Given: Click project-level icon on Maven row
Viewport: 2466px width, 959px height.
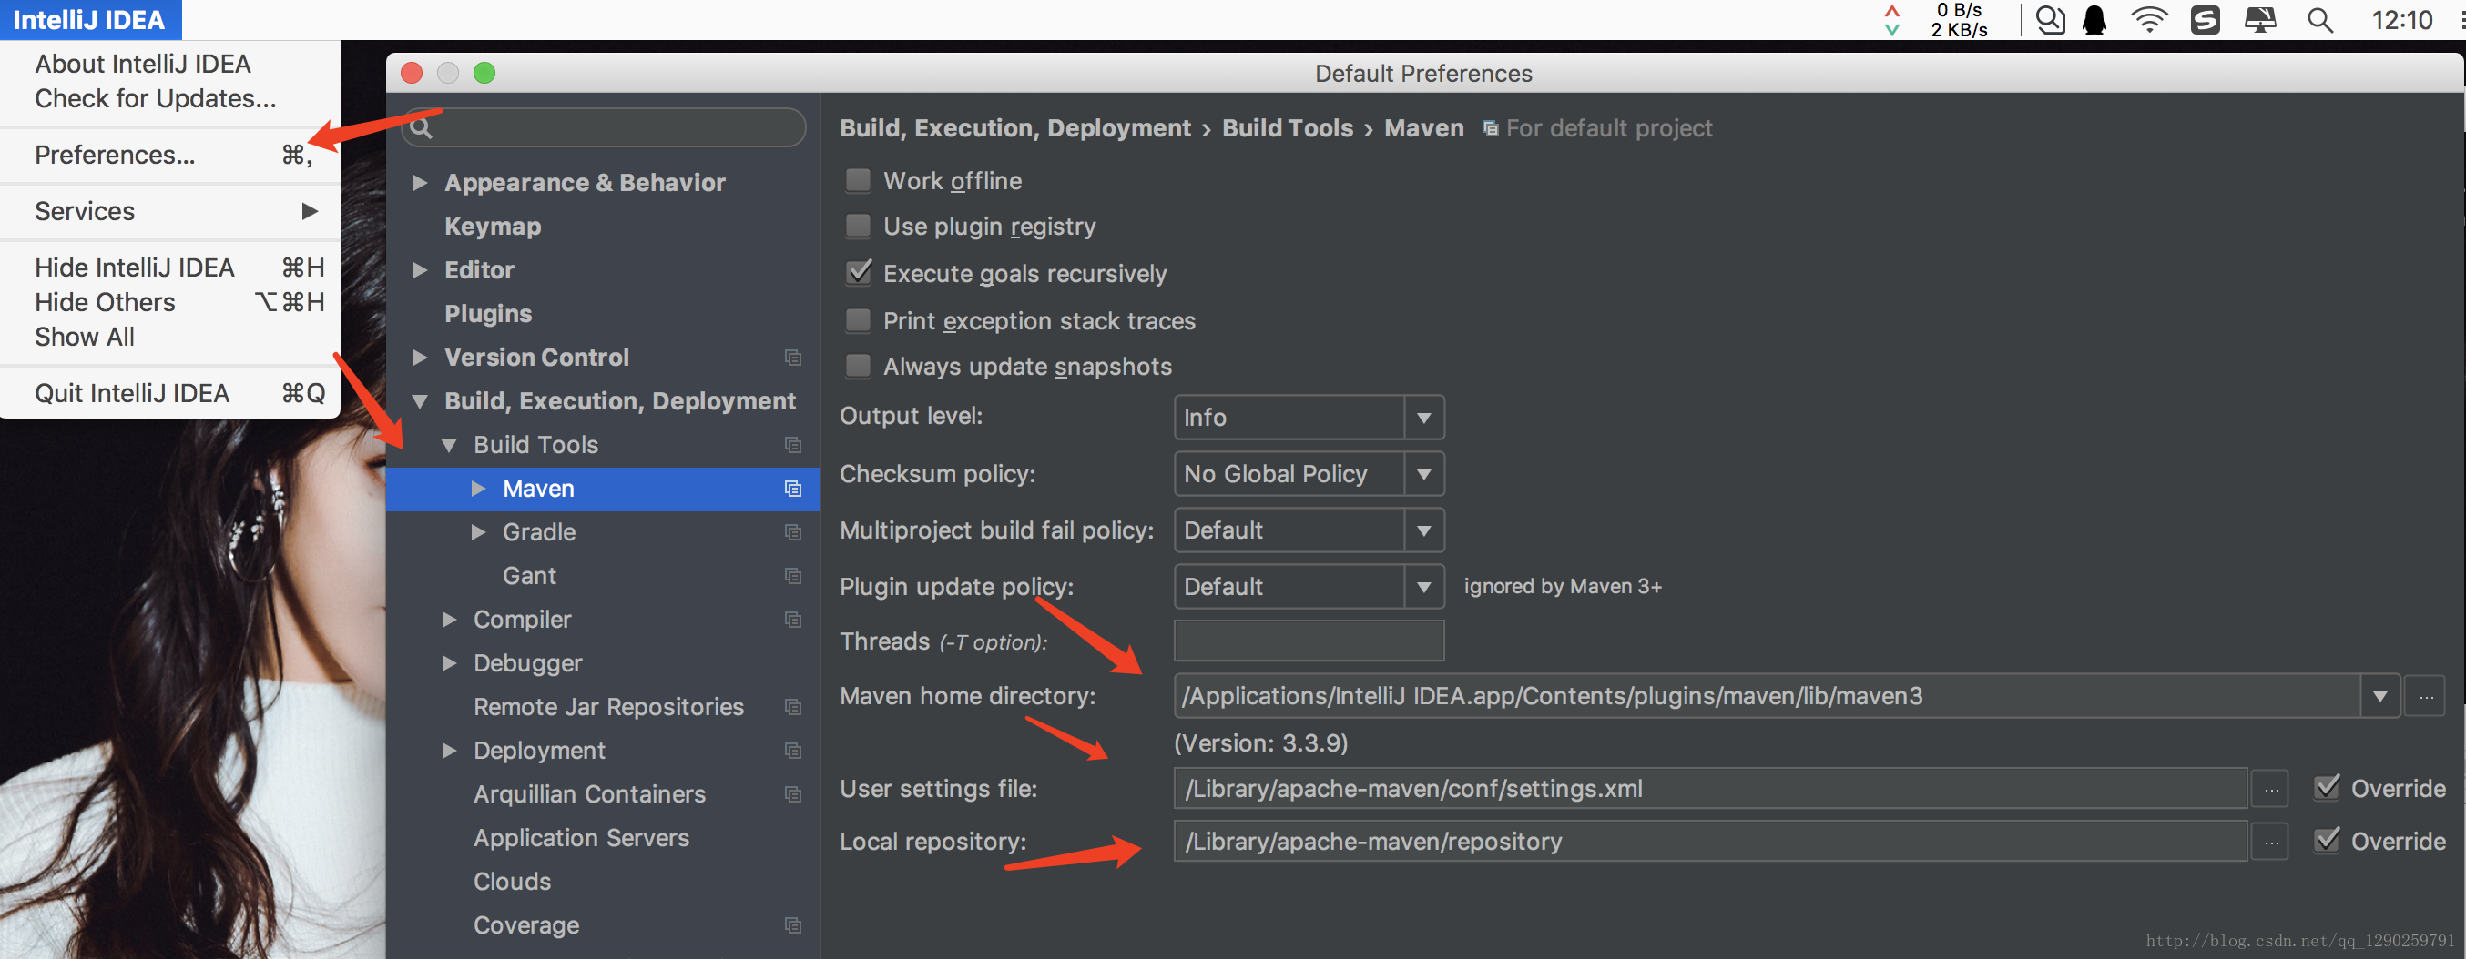Looking at the screenshot, I should [x=792, y=489].
